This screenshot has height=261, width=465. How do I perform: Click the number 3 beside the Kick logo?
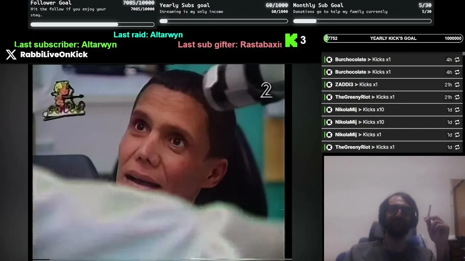click(x=303, y=40)
